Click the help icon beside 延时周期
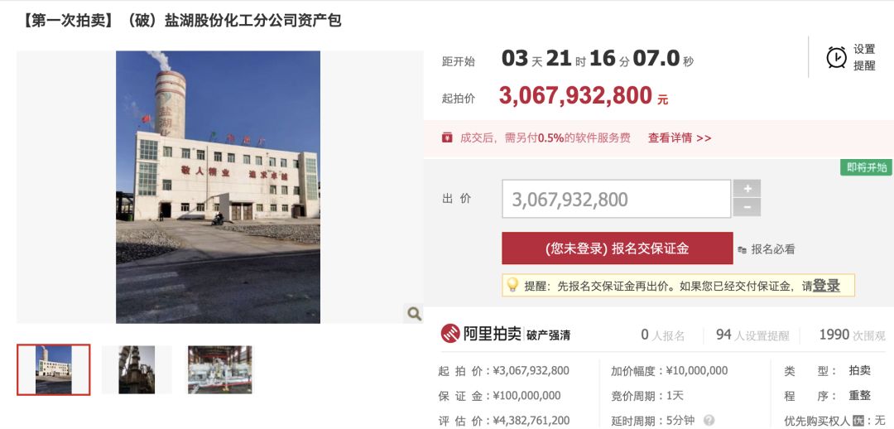The height and width of the screenshot is (429, 894). (x=709, y=421)
